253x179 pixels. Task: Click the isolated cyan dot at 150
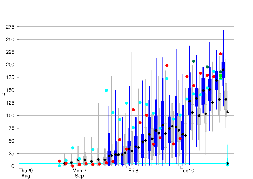[106, 90]
